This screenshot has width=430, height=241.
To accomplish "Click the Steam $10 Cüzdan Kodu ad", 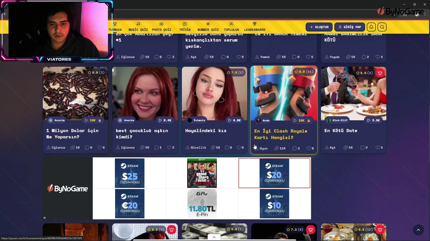I will click(x=274, y=204).
